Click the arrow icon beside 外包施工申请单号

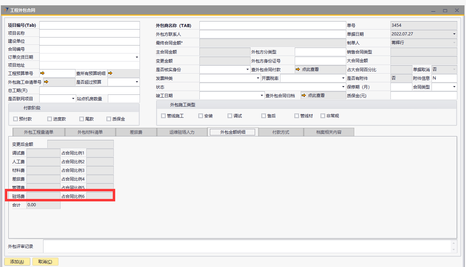coord(45,82)
